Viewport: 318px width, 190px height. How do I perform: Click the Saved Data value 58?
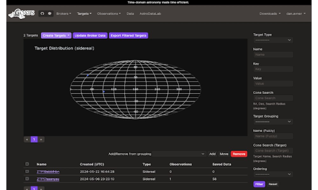214,179
